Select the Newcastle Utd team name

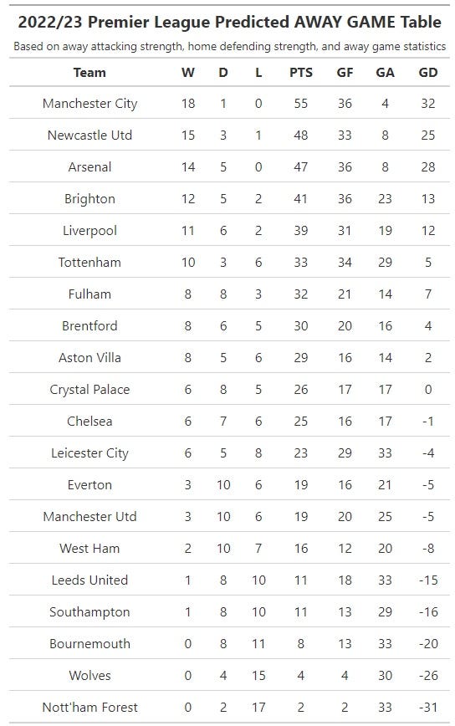[89, 135]
